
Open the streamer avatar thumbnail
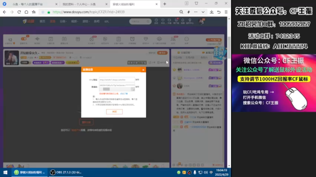pyautogui.click(x=12, y=57)
